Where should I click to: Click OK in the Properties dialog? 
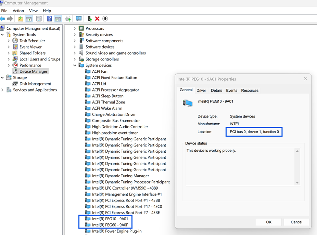click(269, 222)
